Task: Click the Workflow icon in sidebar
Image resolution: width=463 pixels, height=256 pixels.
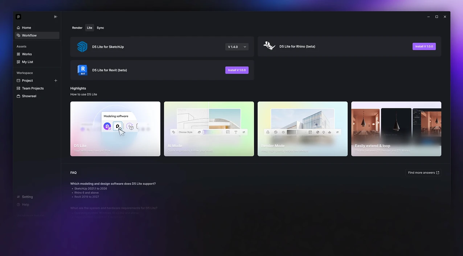Action: tap(19, 36)
